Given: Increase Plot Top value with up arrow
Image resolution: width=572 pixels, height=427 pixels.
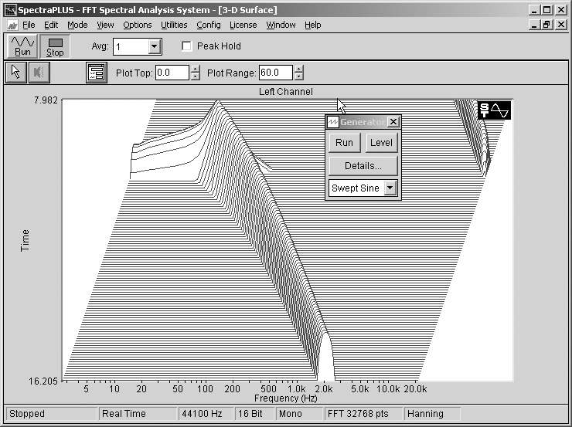Looking at the screenshot, I should point(195,69).
